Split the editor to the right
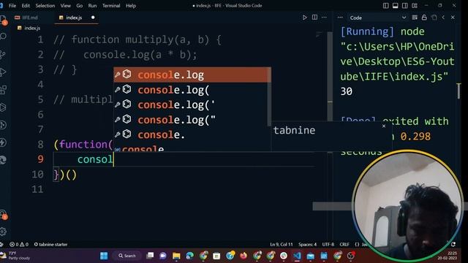 [314, 18]
